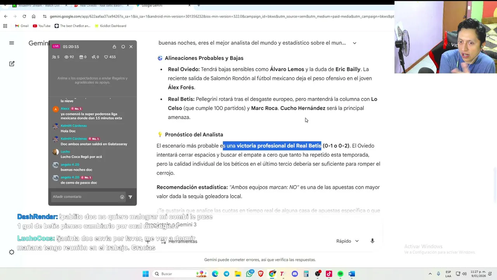Click the Gemini URL address bar
Screen dimensions: 497x280
pos(221,16)
